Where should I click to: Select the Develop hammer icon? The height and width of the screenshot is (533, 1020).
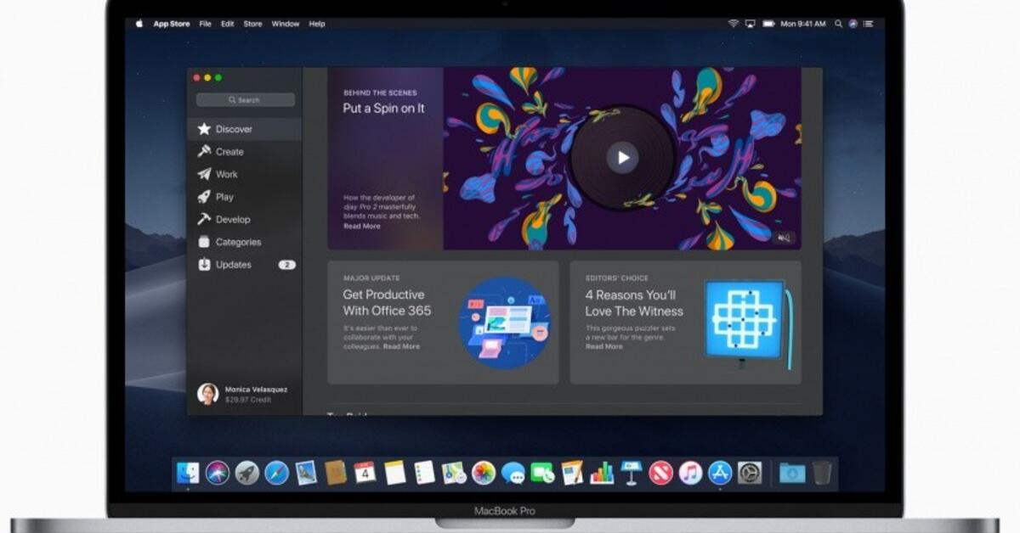point(204,219)
